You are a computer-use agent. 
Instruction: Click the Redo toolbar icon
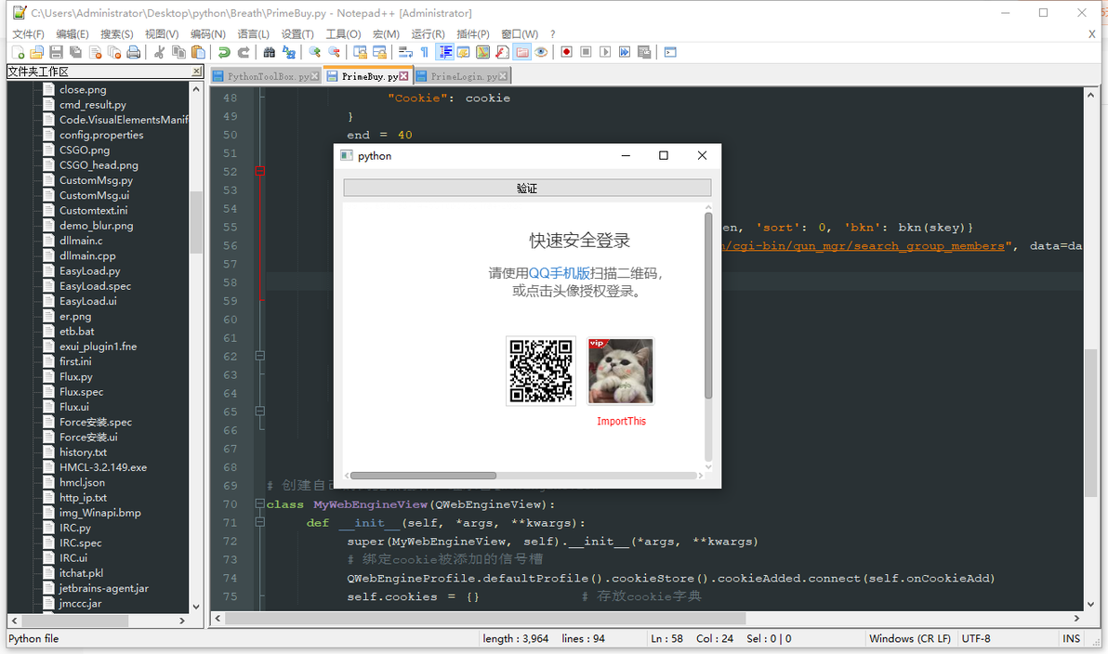244,52
